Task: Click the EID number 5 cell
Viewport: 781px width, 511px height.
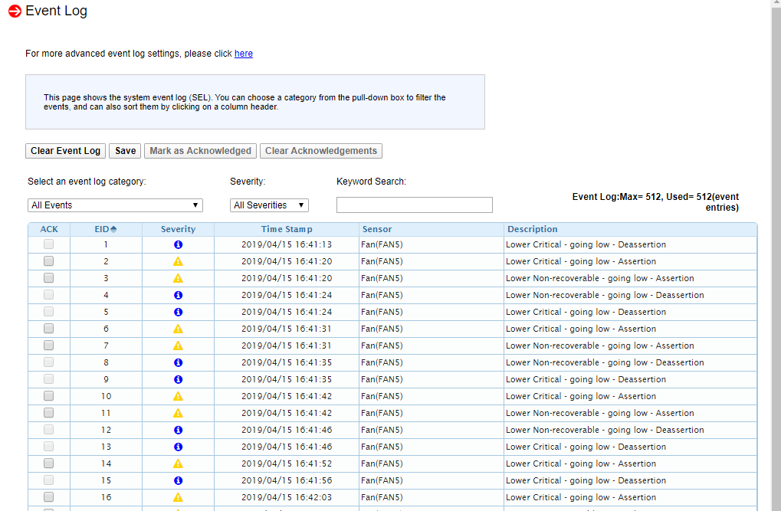Action: tap(106, 313)
